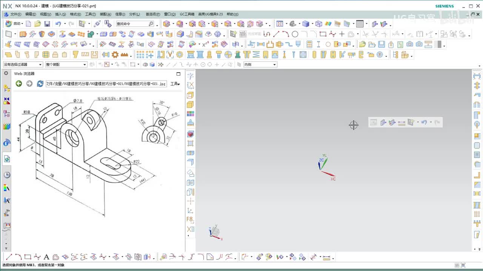Image resolution: width=483 pixels, height=271 pixels.
Task: Select the Fit view icon
Action: (280, 24)
